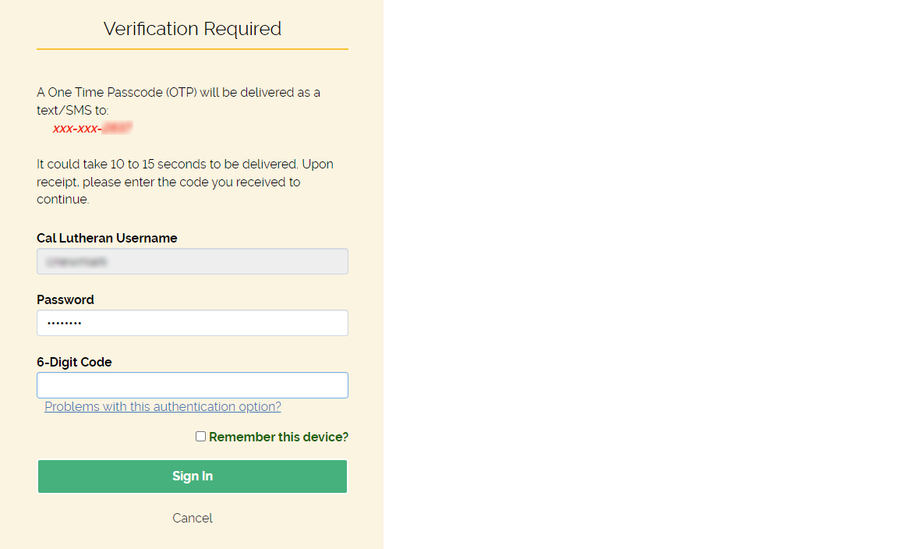
Task: Click the '6-Digit Code' label
Action: point(74,362)
